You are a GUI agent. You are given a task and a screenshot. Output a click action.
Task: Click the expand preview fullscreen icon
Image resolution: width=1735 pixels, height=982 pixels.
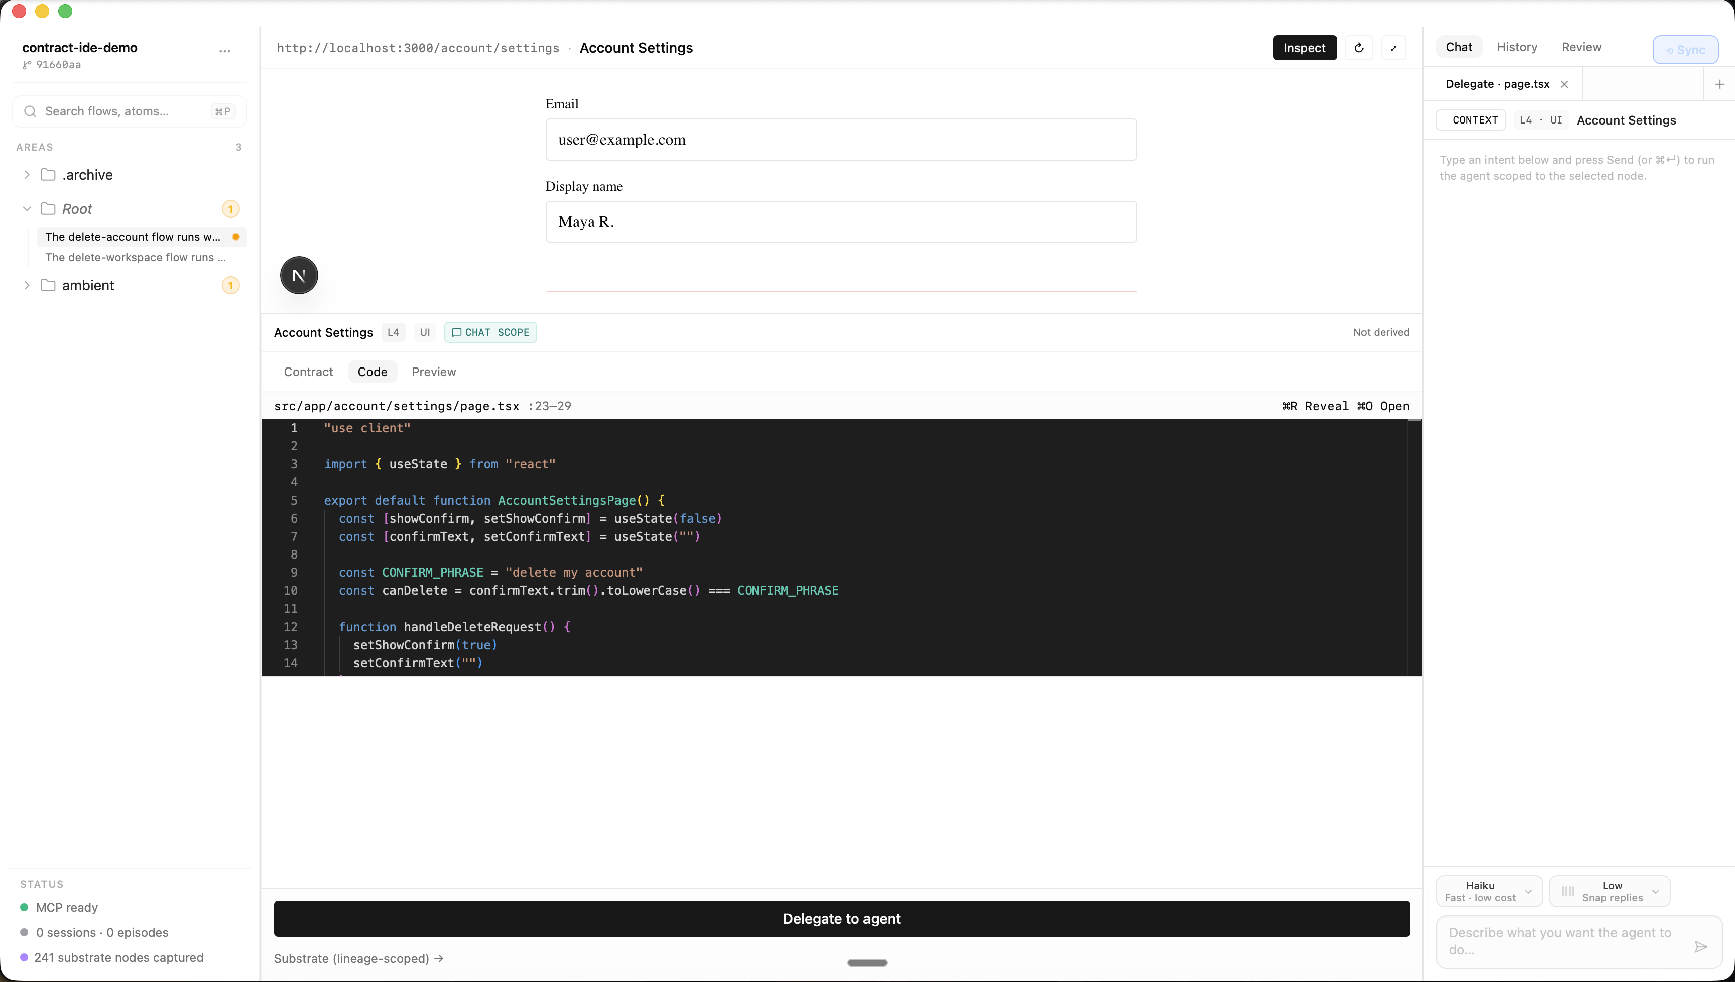pos(1393,48)
